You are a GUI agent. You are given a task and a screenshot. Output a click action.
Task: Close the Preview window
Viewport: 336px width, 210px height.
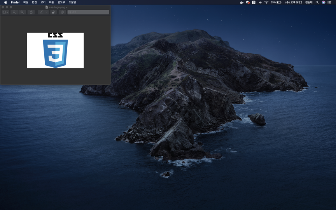3,7
